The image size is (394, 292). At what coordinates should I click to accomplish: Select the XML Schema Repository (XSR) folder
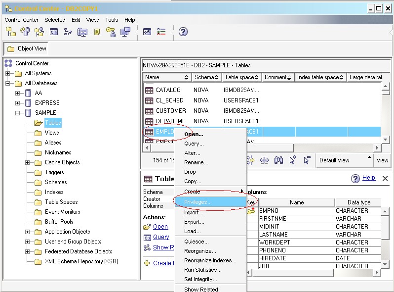click(x=81, y=261)
